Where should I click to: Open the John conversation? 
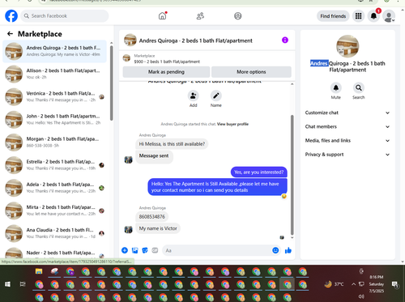click(x=54, y=119)
